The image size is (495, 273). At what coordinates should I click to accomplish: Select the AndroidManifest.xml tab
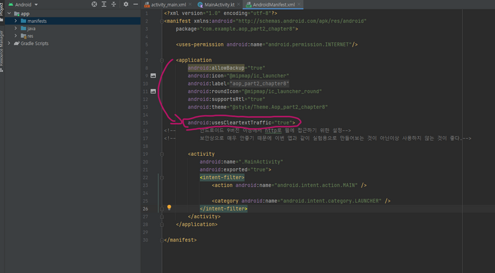pyautogui.click(x=273, y=5)
